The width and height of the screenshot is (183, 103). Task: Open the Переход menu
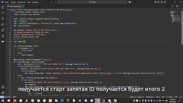(x=35, y=2)
